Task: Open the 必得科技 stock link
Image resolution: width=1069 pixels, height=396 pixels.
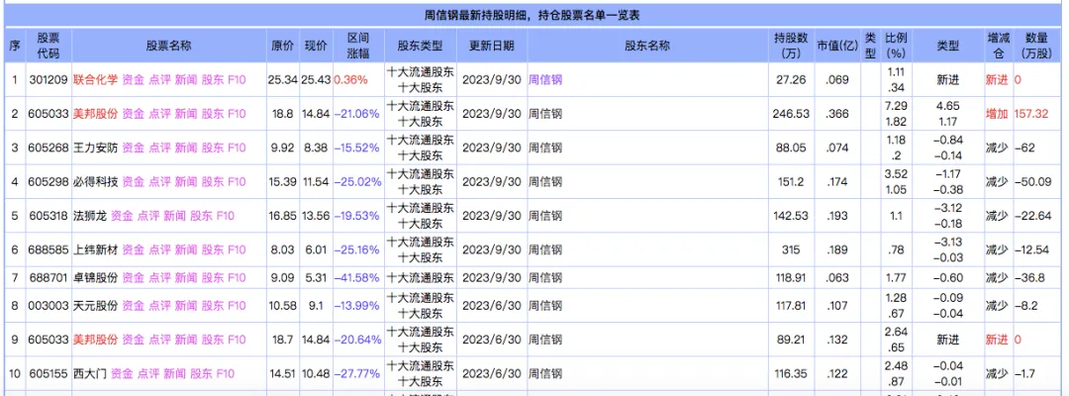Action: 95,182
